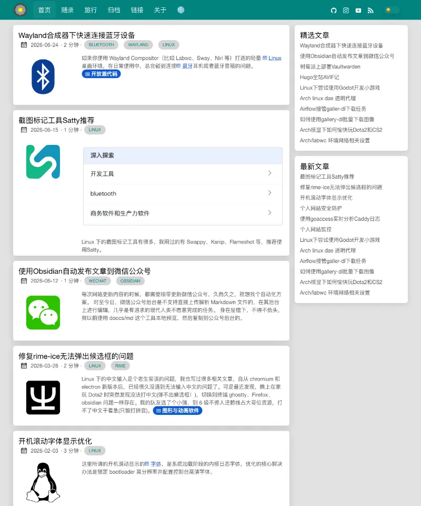Expand the 商务软件和生产力软件 row chevron
Image resolution: width=421 pixels, height=506 pixels.
(x=269, y=212)
